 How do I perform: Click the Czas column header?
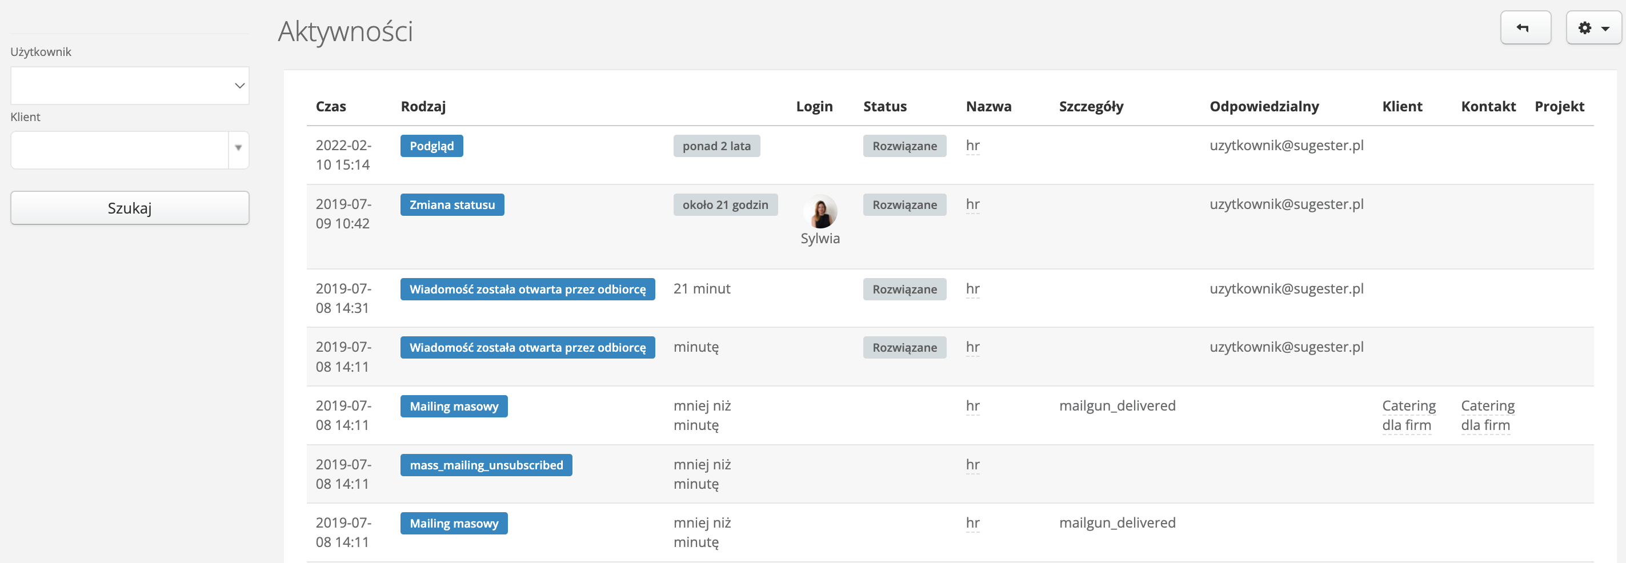click(x=331, y=107)
